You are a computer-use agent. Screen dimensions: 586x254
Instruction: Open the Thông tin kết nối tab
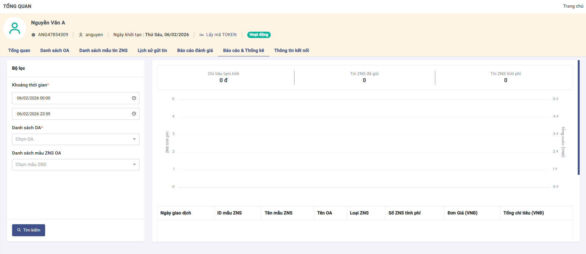291,50
